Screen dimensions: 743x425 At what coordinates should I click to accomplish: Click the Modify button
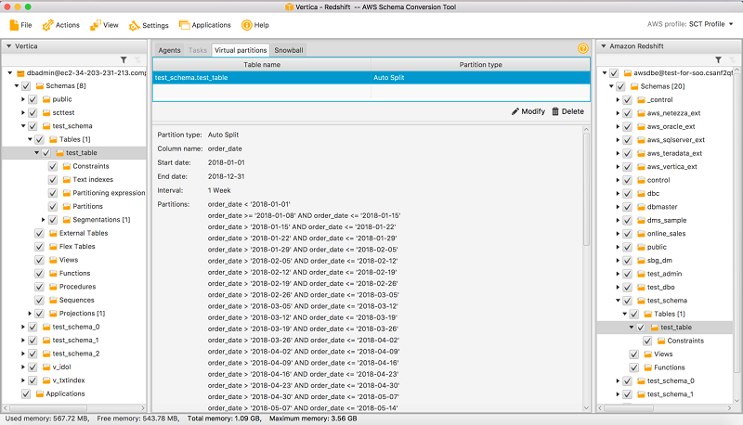pos(528,111)
